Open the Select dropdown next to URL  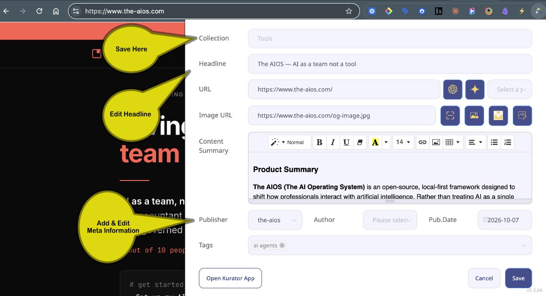point(510,90)
